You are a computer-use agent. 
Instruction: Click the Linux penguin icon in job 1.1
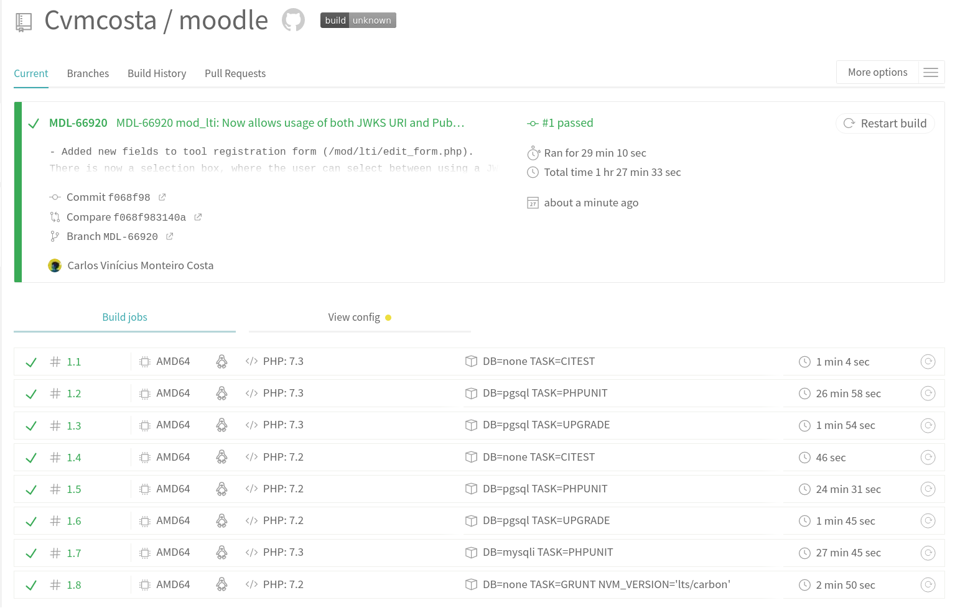pos(221,362)
